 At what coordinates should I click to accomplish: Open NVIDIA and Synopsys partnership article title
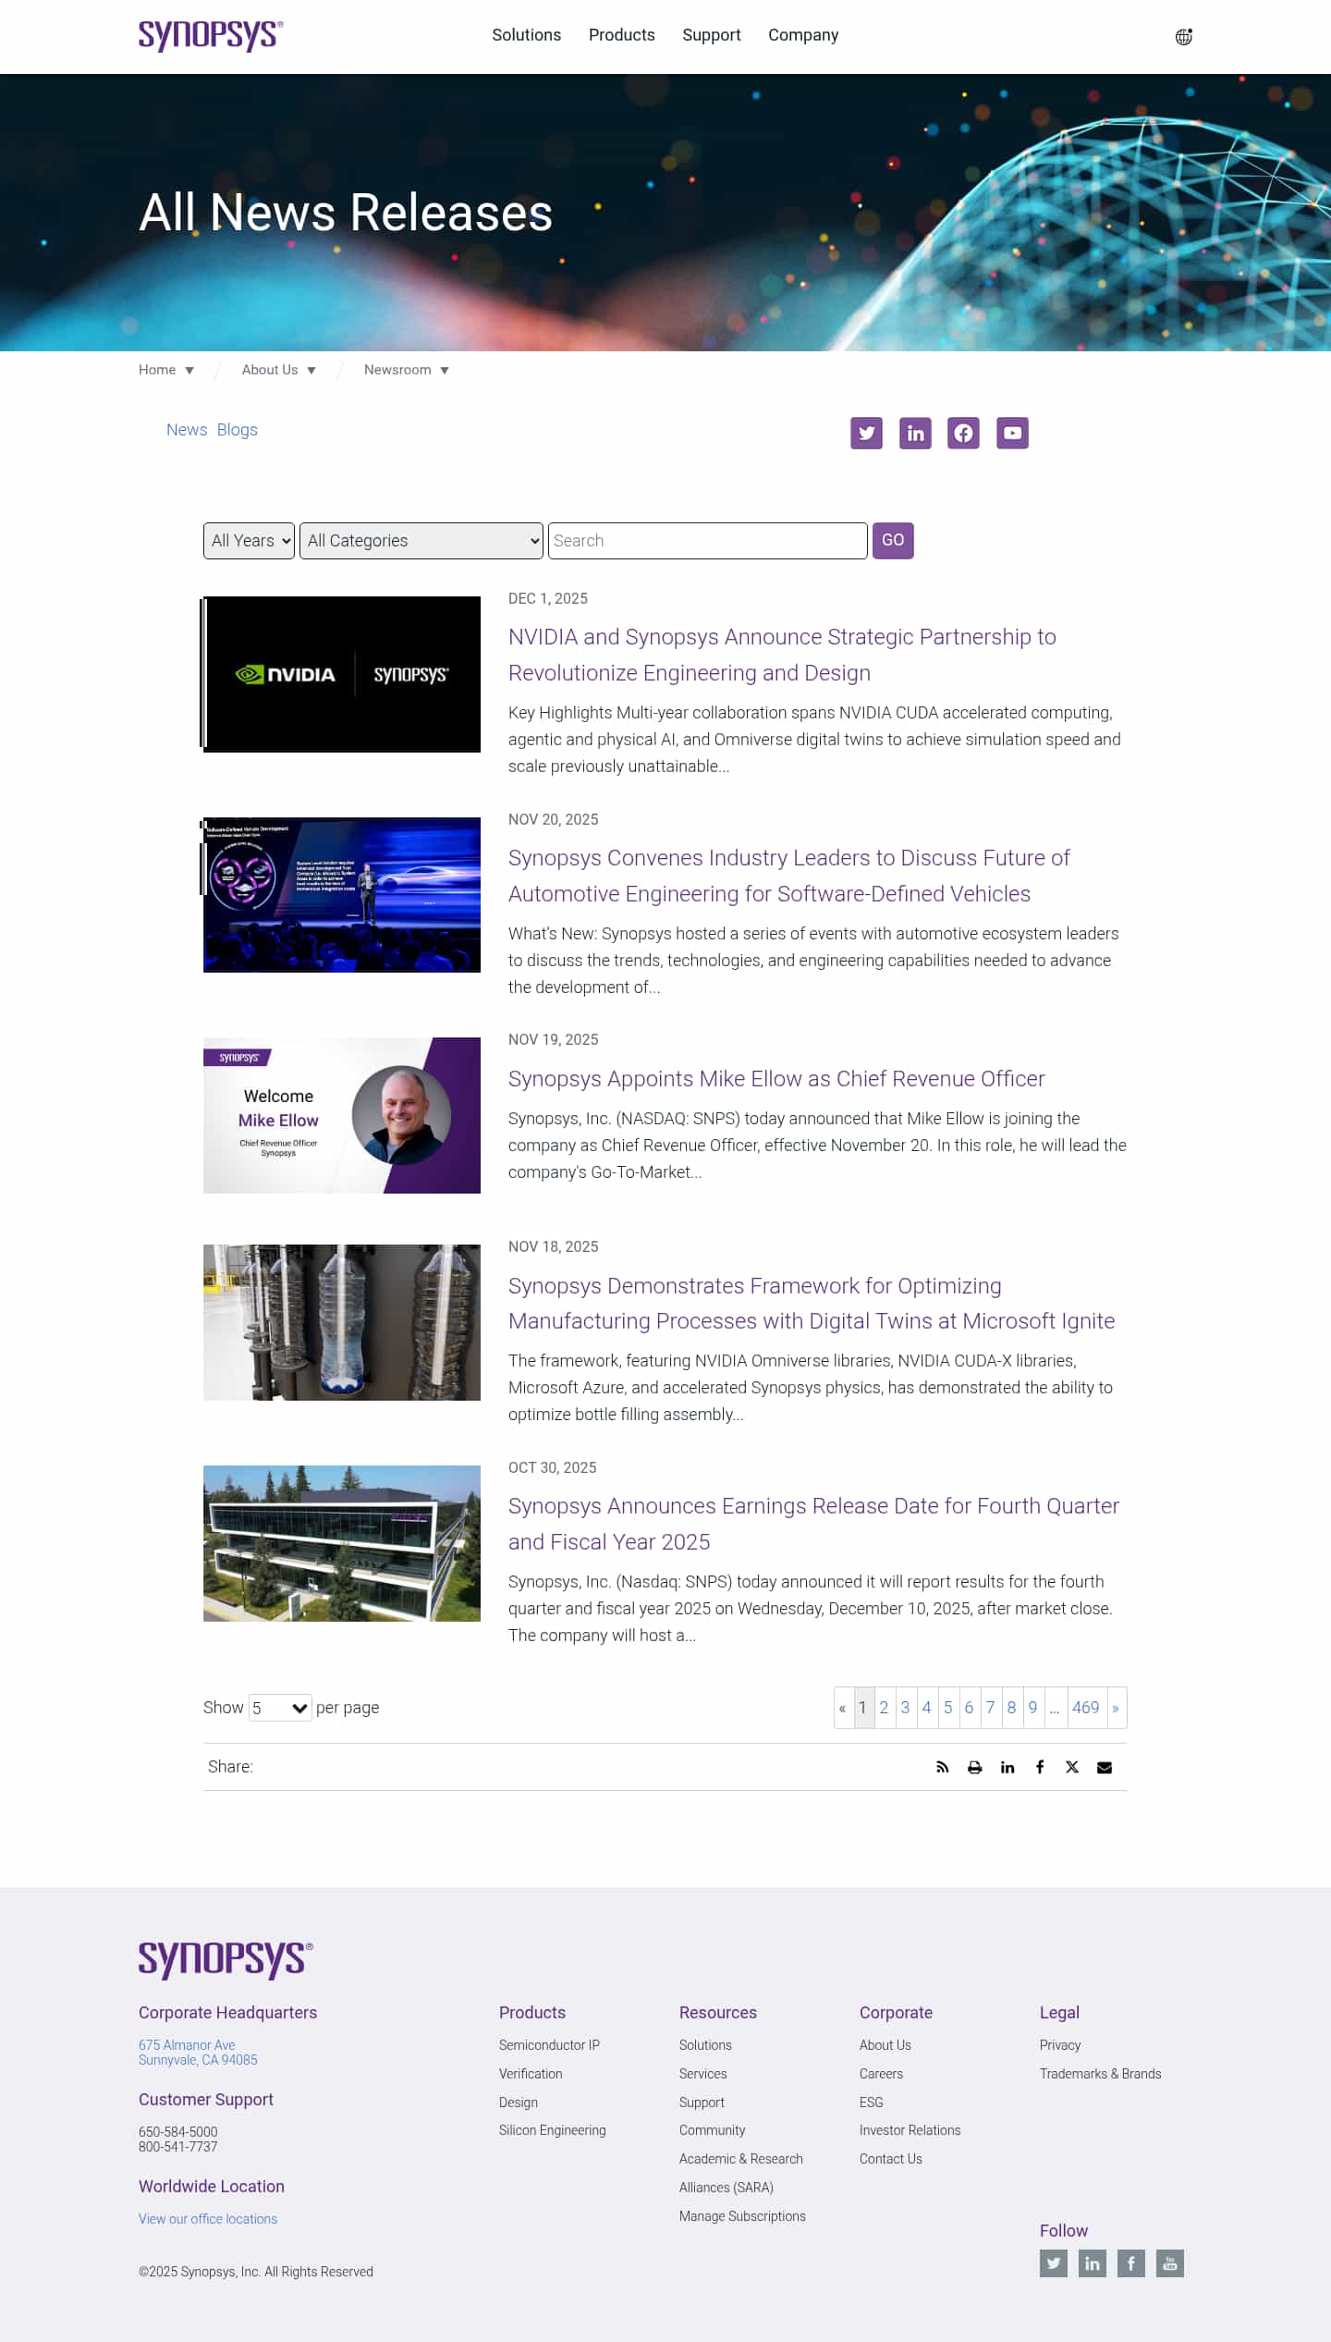(x=782, y=655)
